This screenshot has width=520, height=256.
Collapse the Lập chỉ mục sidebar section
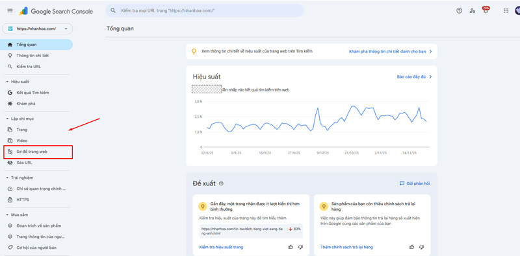pos(19,119)
